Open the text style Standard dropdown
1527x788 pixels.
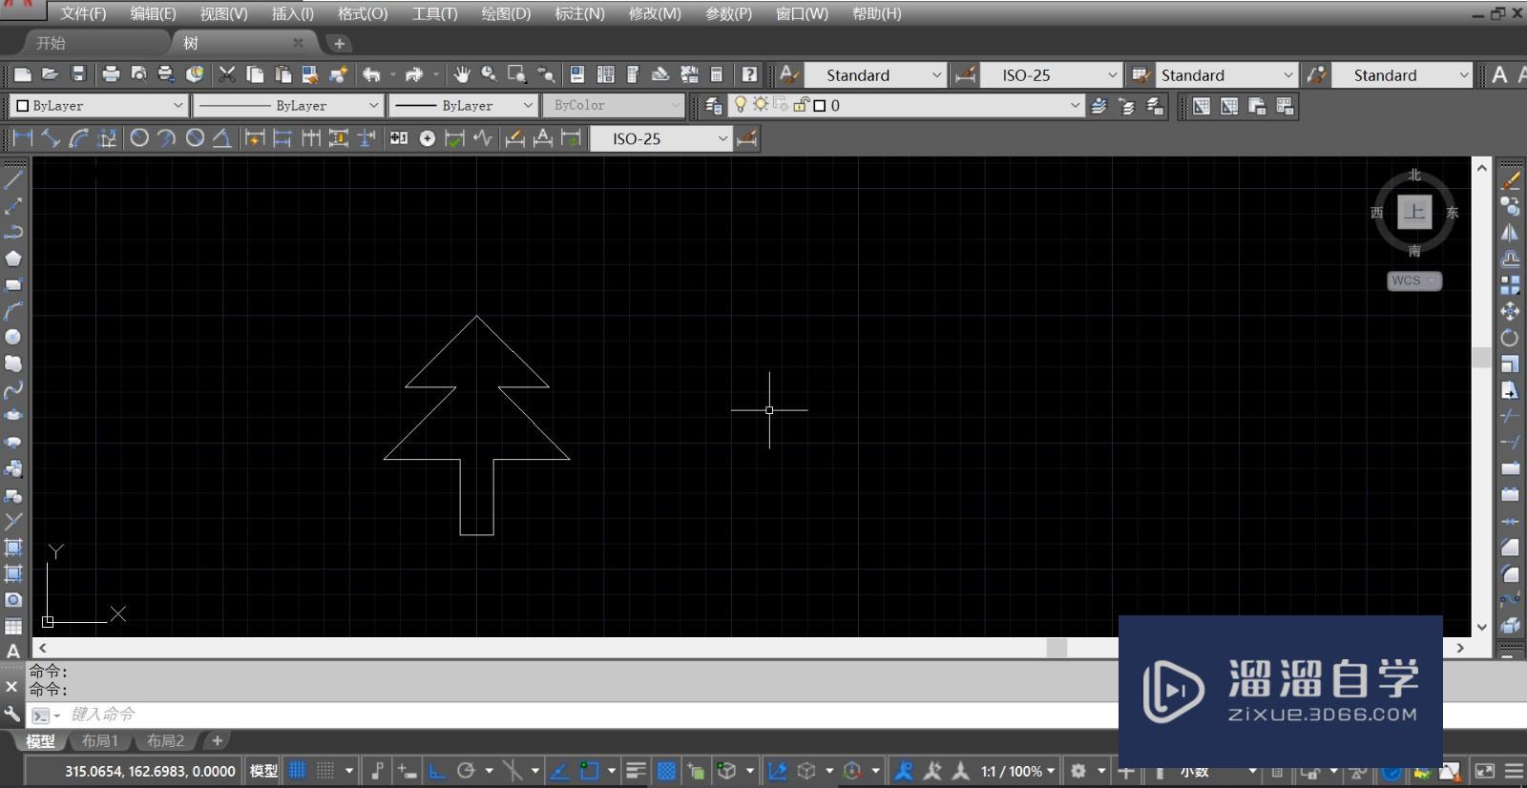(x=875, y=74)
